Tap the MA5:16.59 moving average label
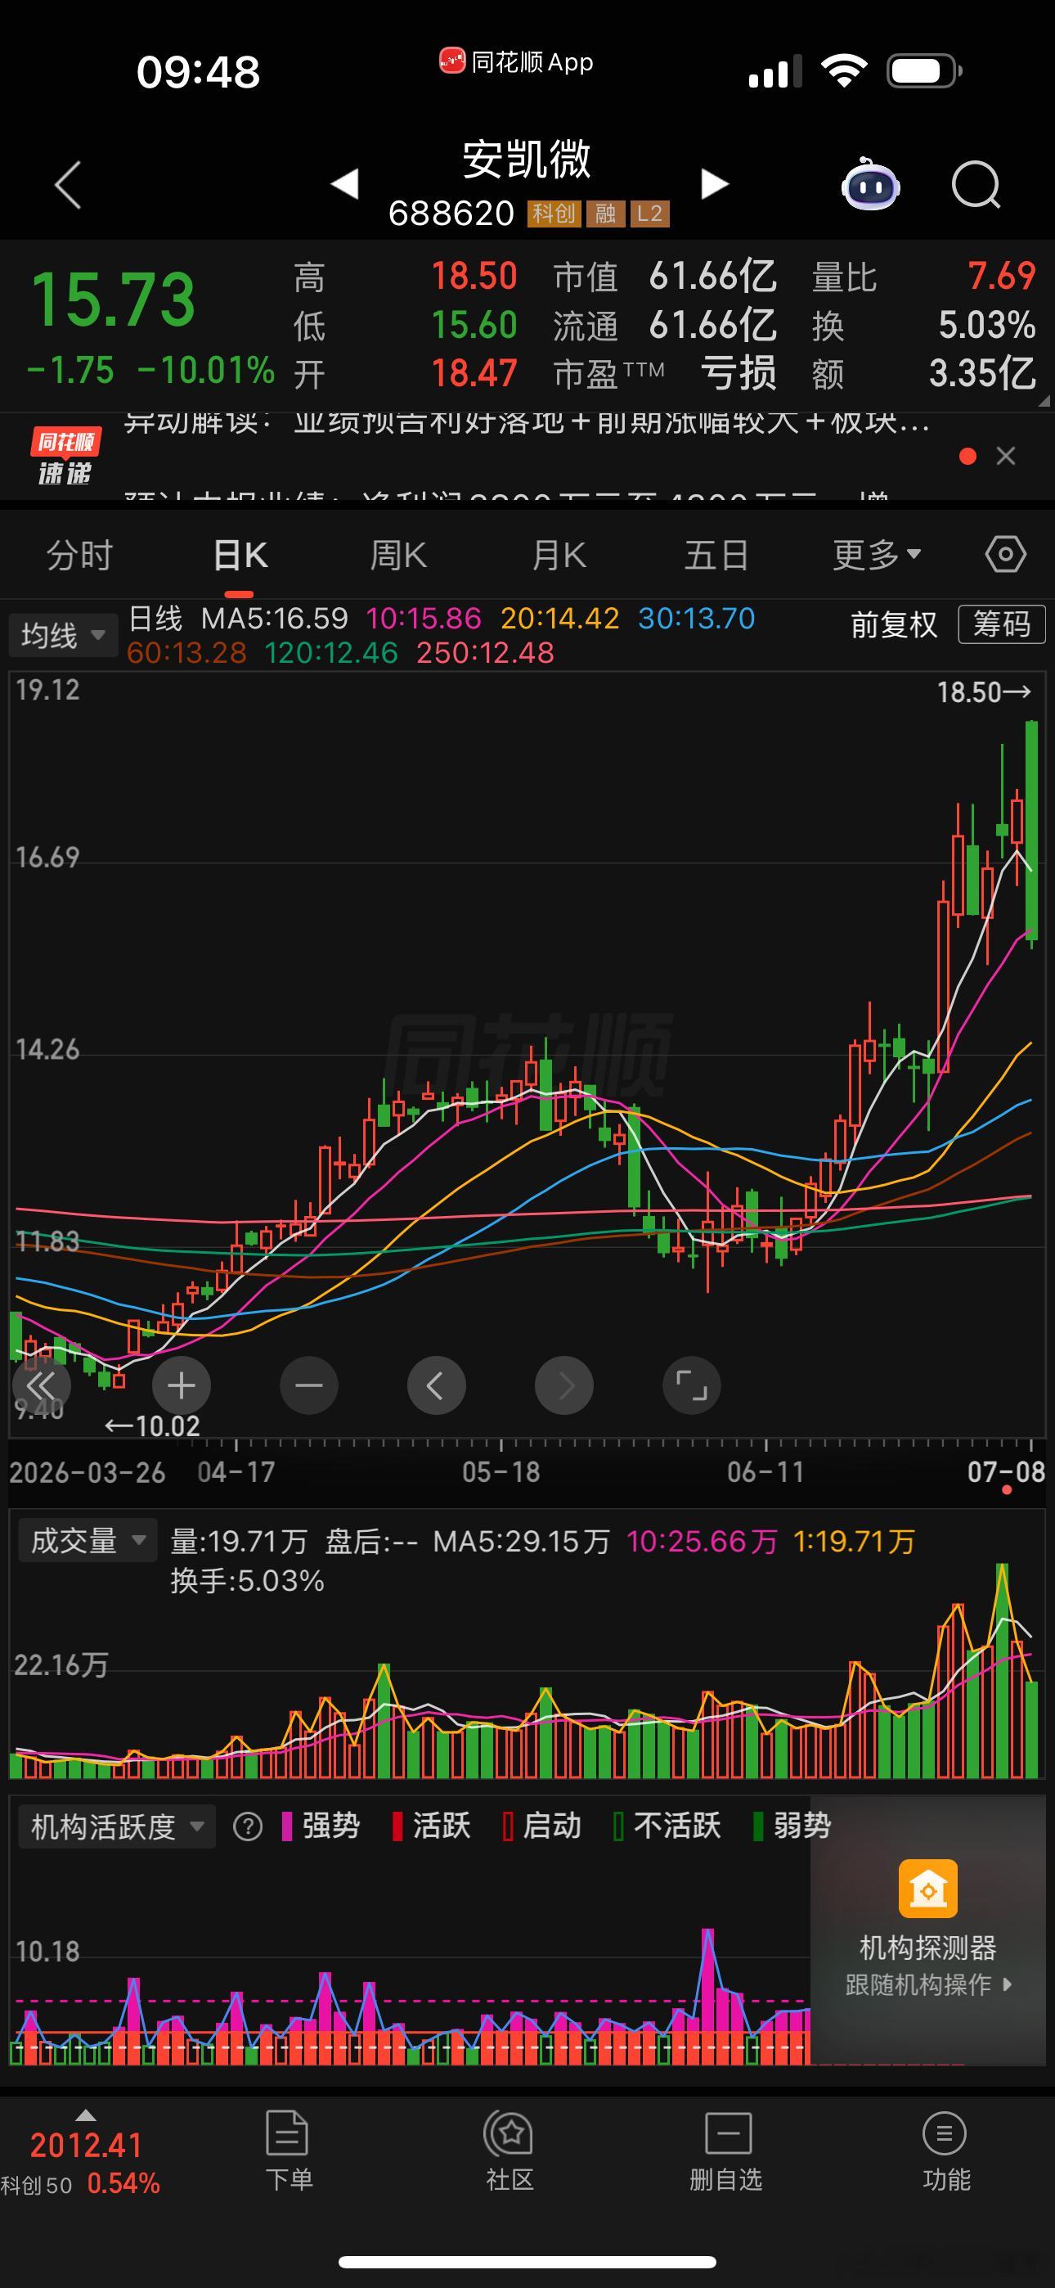Viewport: 1055px width, 2288px height. pos(275,618)
